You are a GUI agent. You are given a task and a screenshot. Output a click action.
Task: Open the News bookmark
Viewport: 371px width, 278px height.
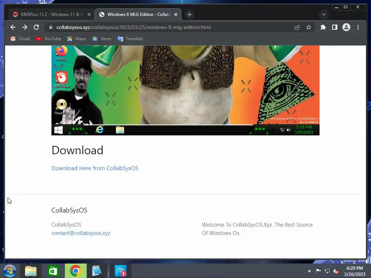coord(102,38)
